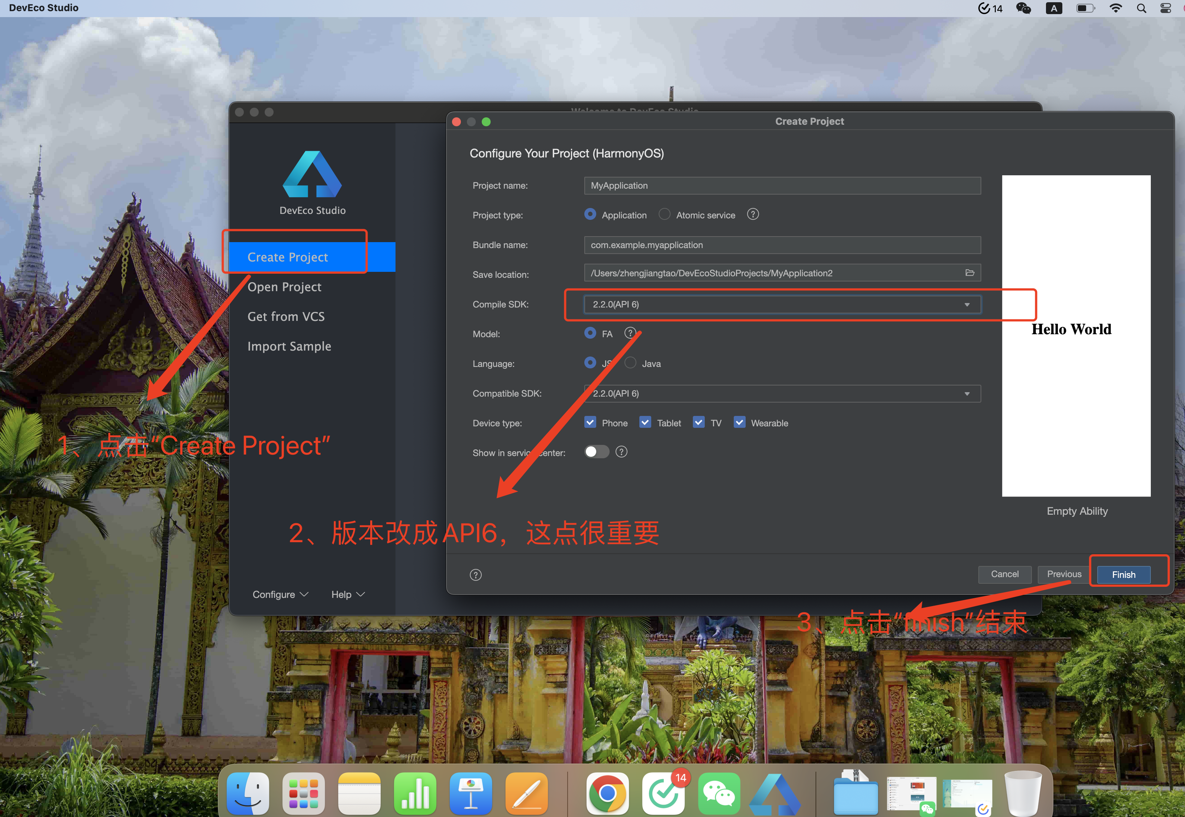Screen dimensions: 1185x817
Task: Uncheck the Wearable device type
Action: point(739,422)
